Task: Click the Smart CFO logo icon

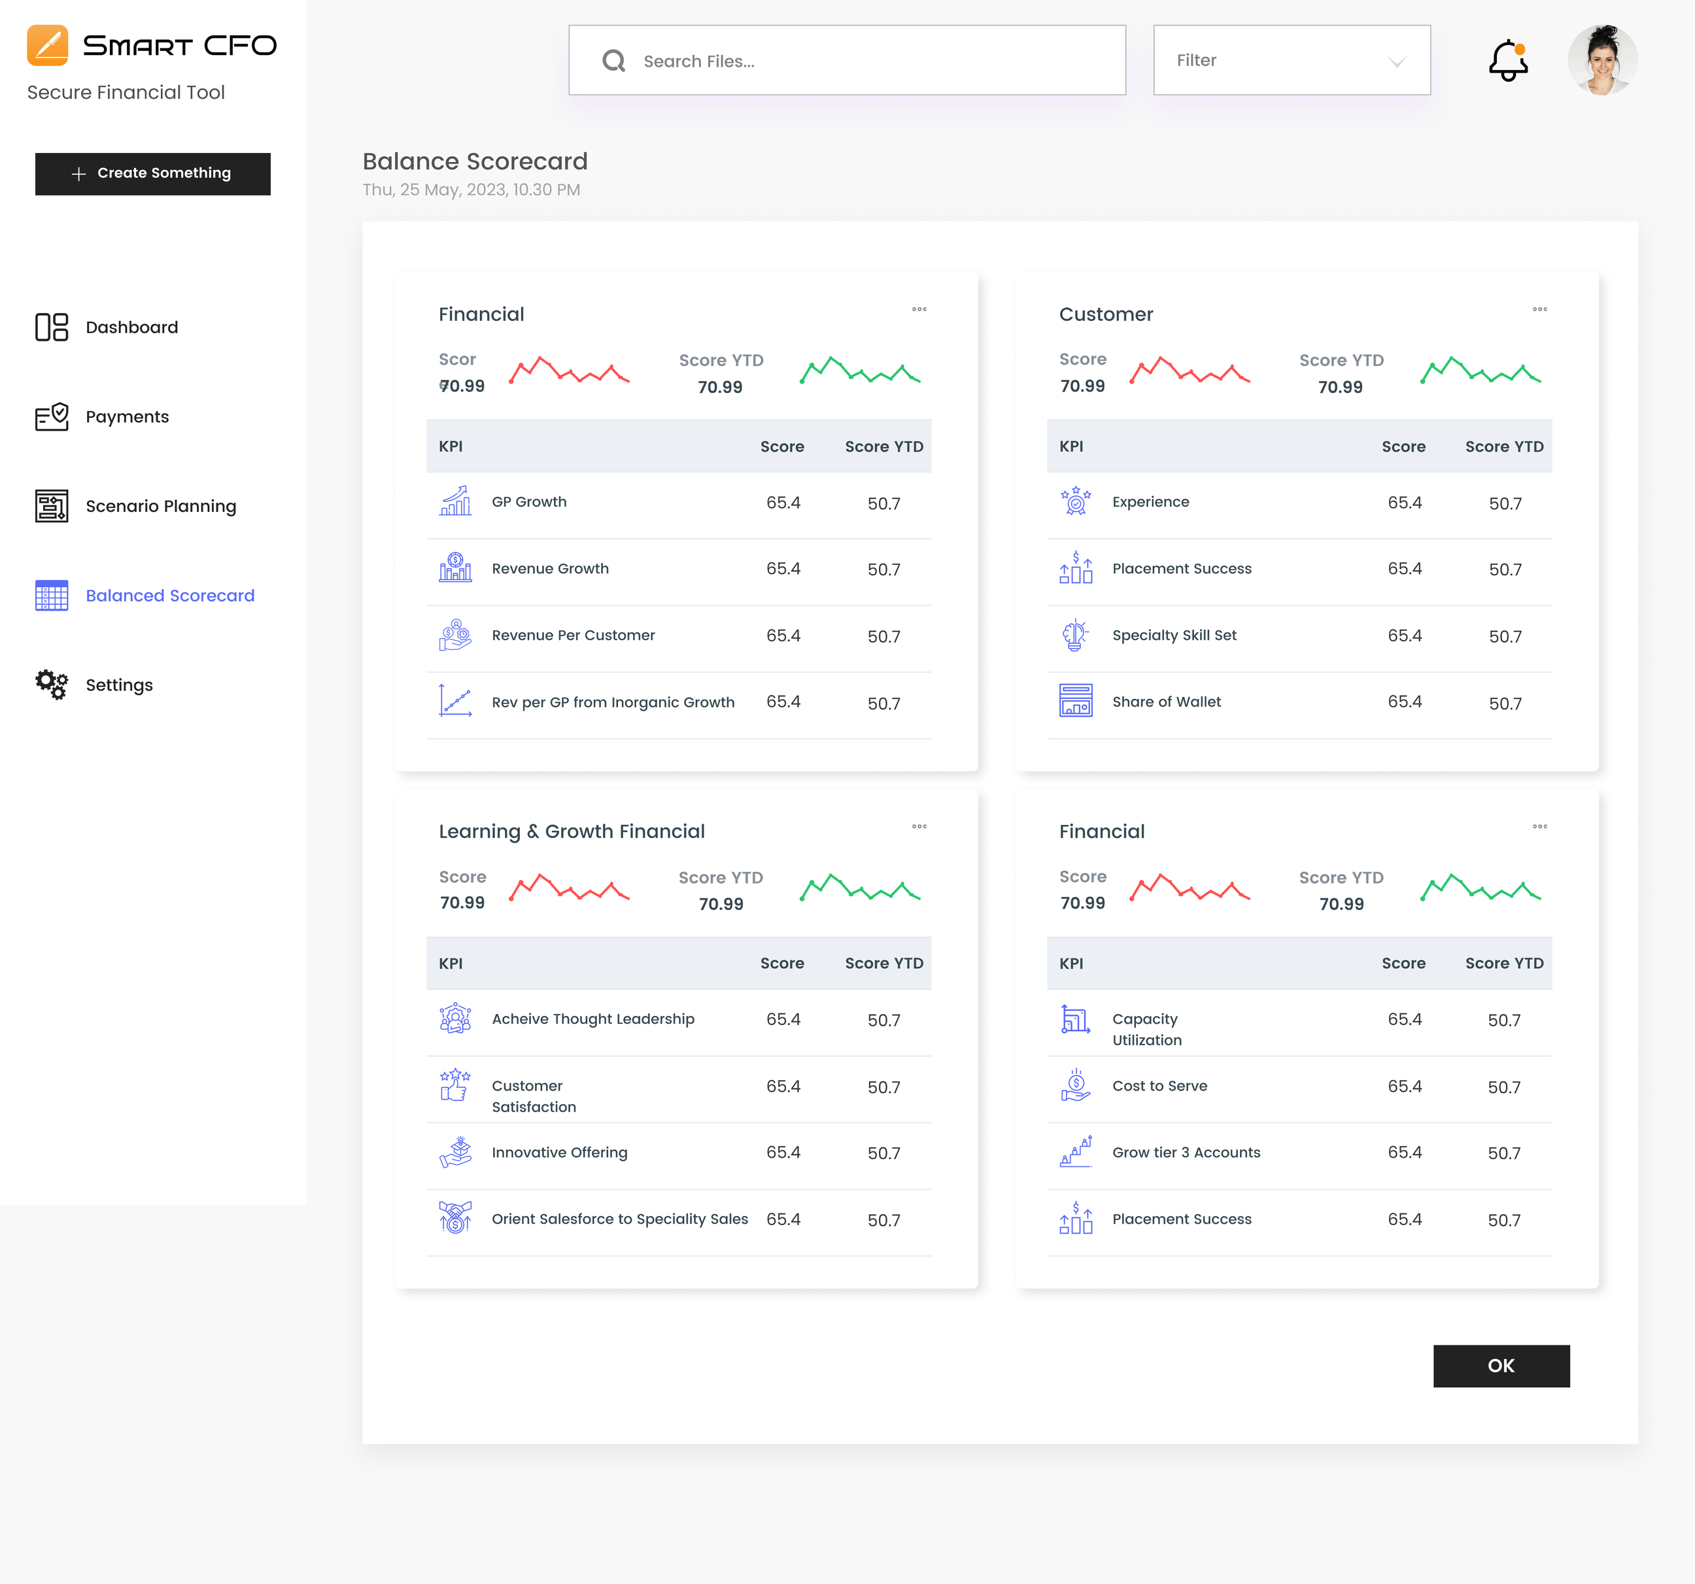Action: (x=48, y=45)
